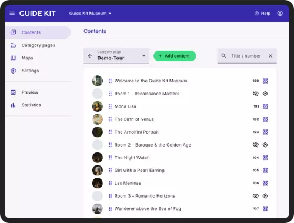The width and height of the screenshot is (294, 223).
Task: Open Statistics in the sidebar
Action: click(38, 105)
